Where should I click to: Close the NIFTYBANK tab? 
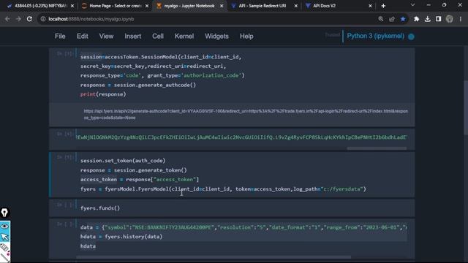[x=72, y=6]
